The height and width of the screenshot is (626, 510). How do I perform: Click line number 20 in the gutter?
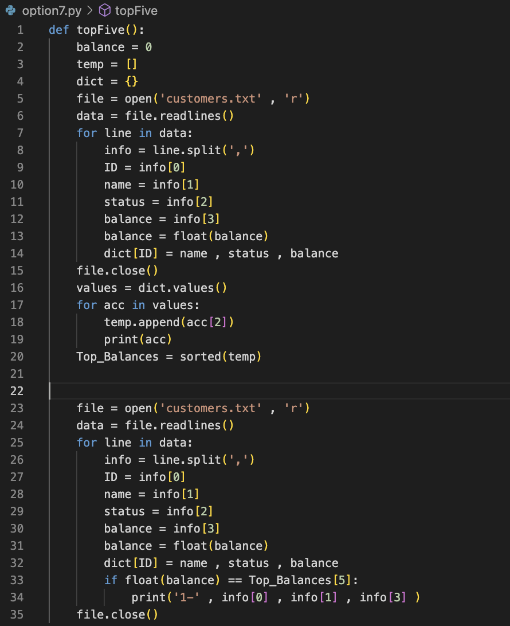pos(18,356)
